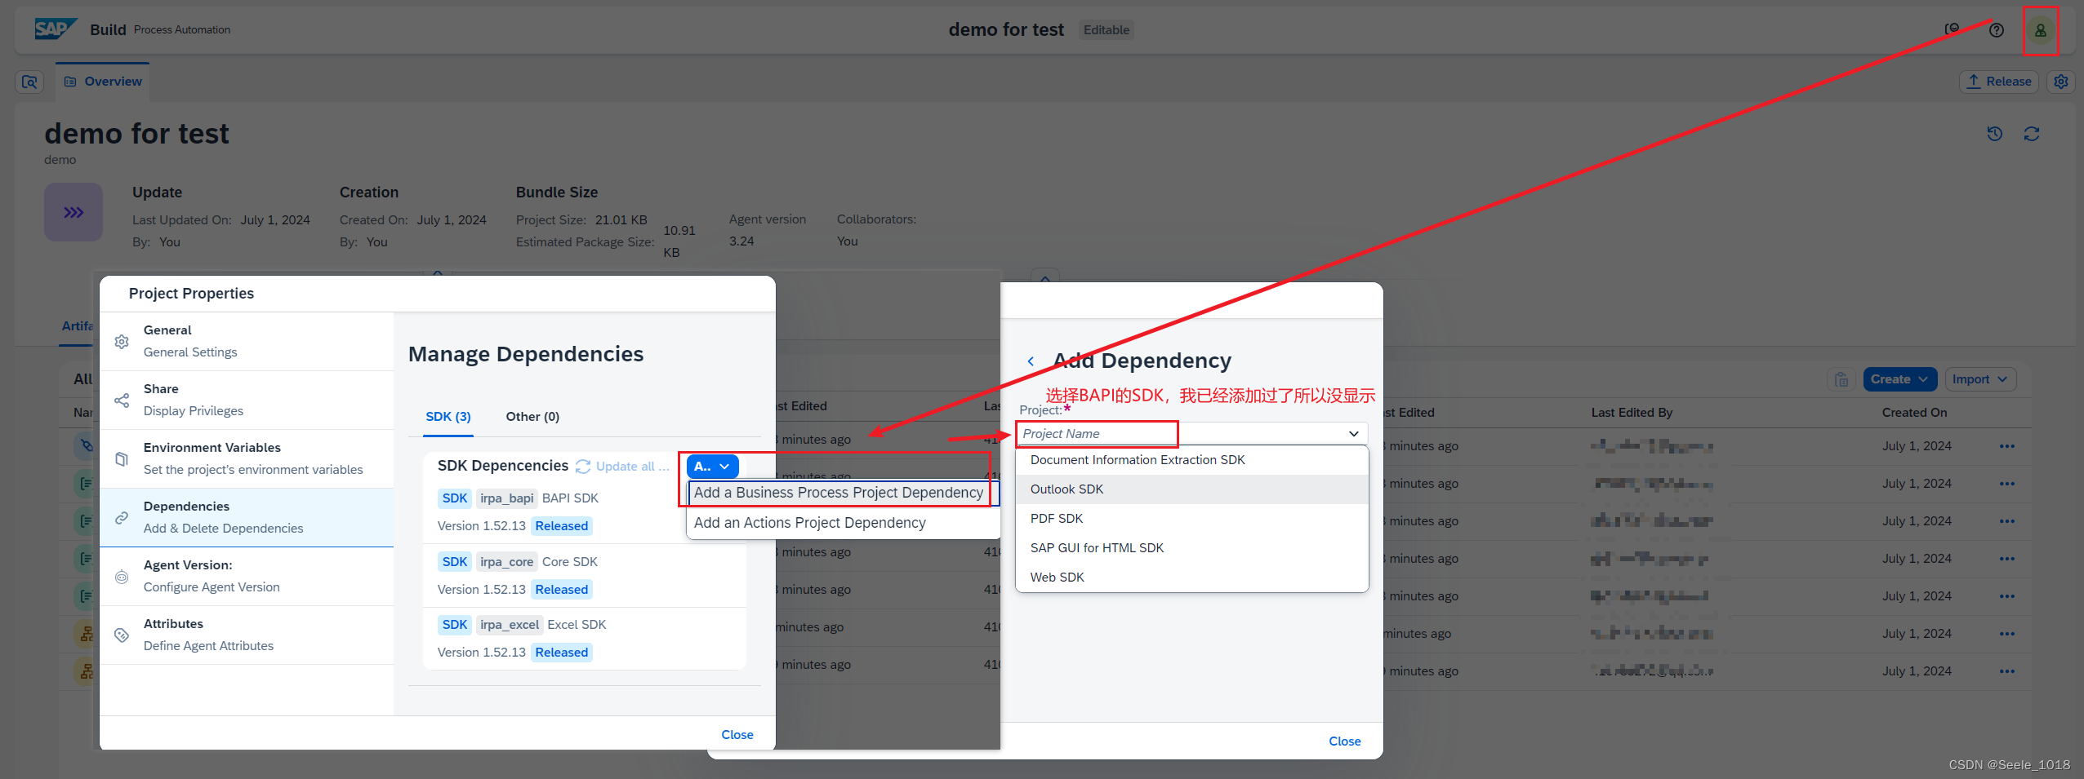Select Dependencies section in Project Properties
The image size is (2084, 779).
point(247,517)
